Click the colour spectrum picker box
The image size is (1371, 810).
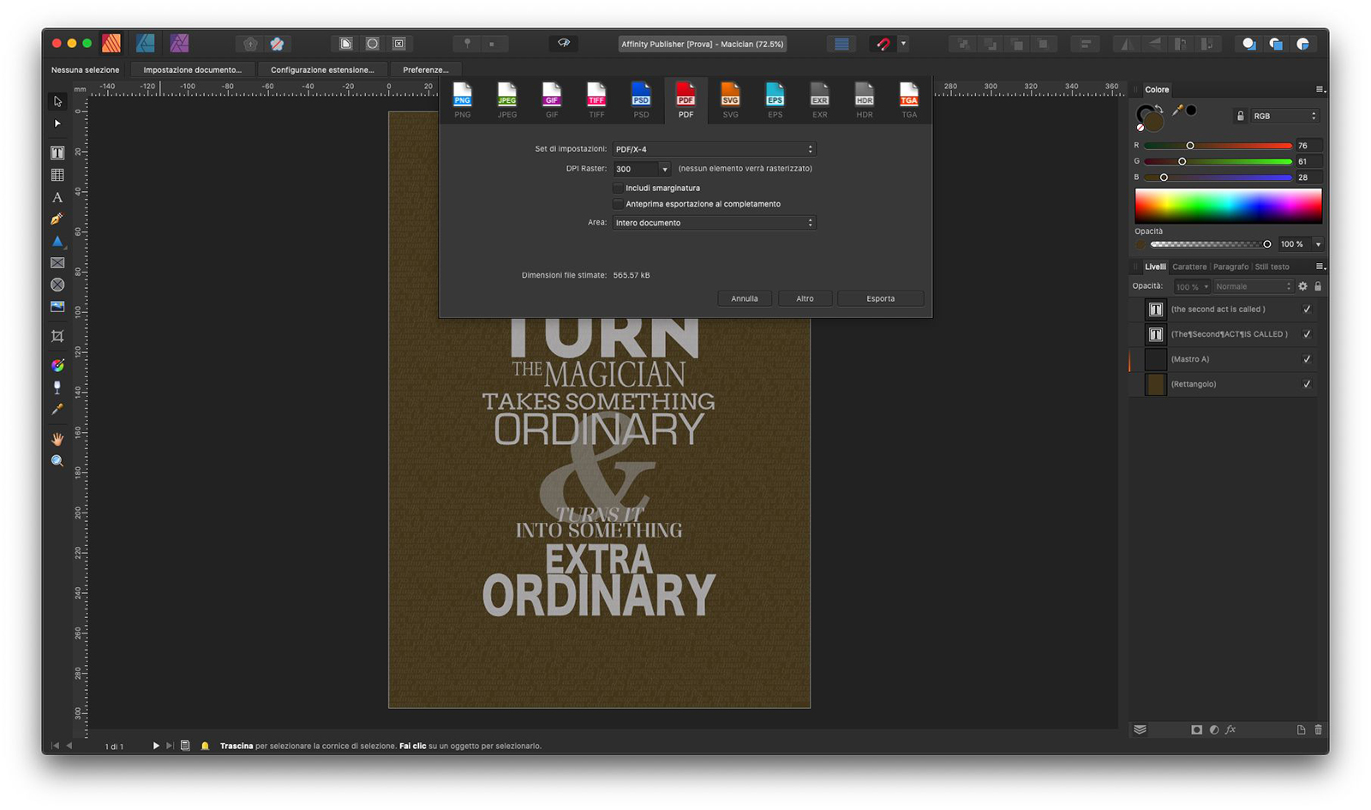[1228, 207]
